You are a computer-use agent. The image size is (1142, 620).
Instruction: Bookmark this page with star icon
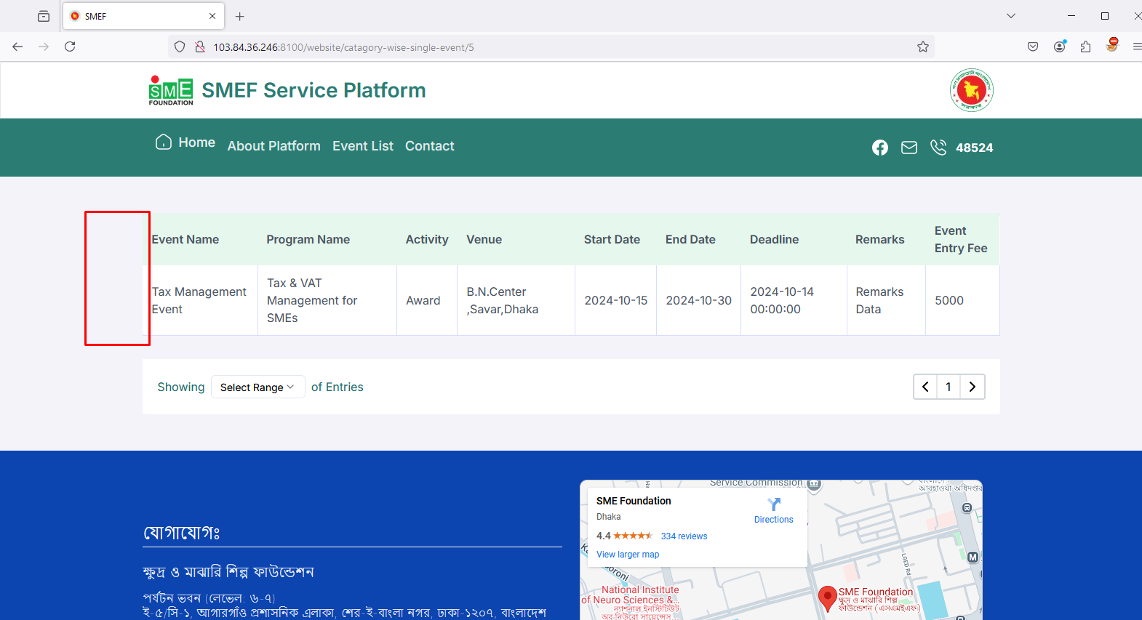pos(923,47)
